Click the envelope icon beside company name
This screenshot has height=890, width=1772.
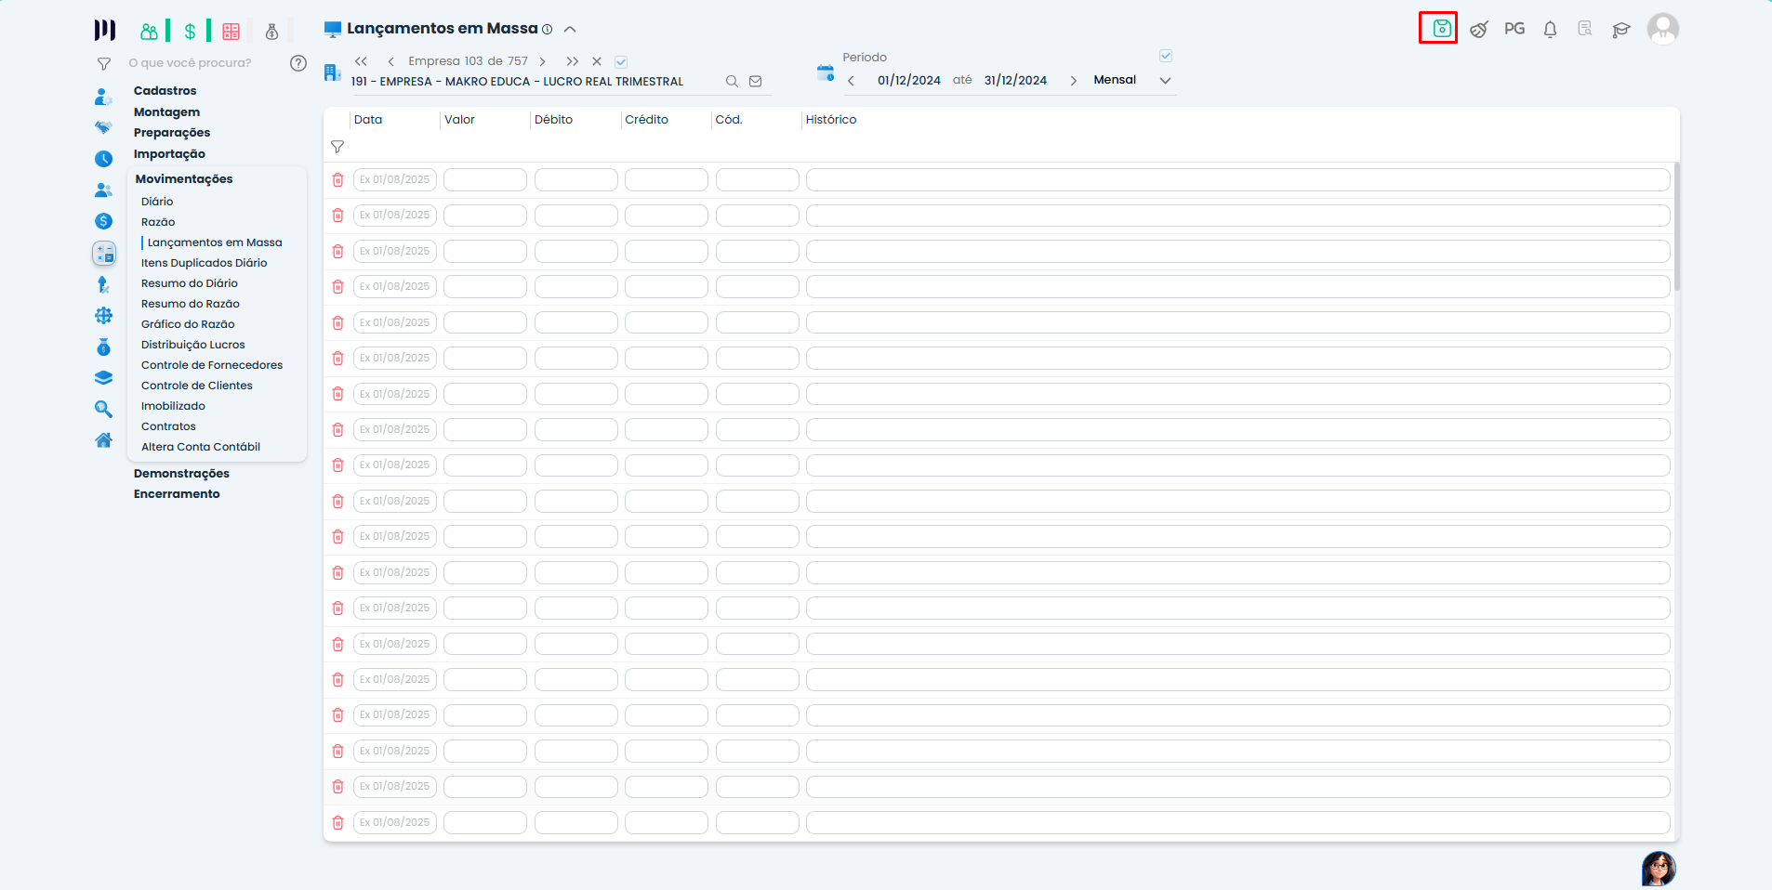coord(756,82)
